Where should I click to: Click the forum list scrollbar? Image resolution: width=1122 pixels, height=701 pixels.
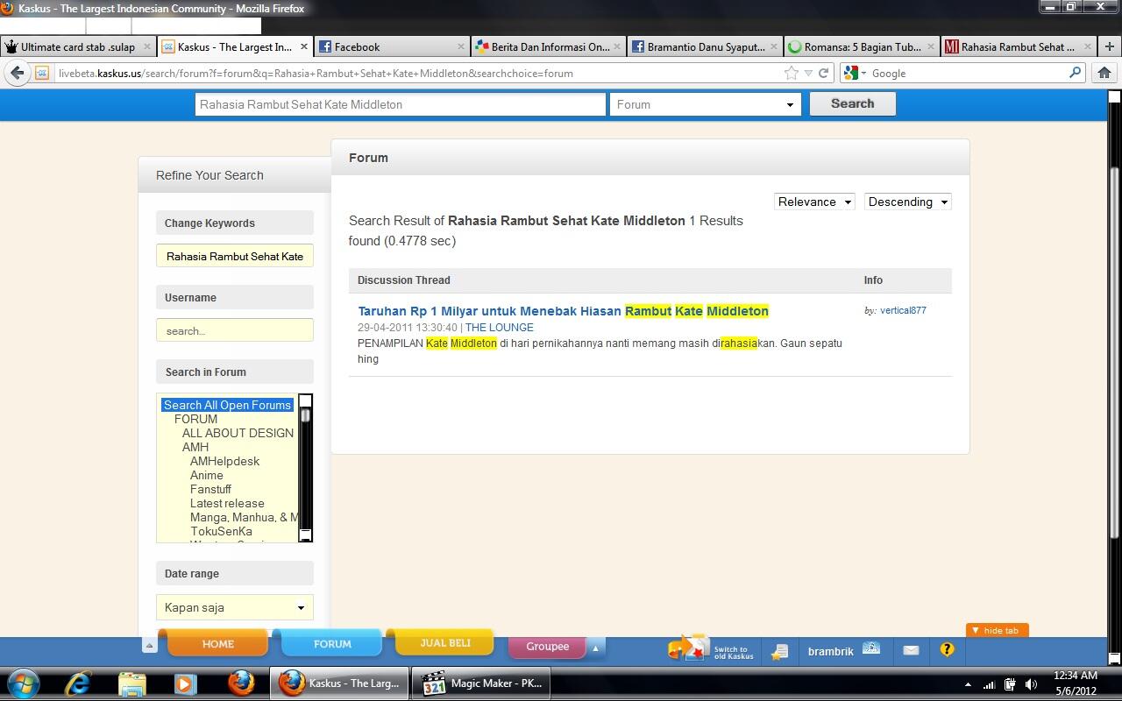pyautogui.click(x=306, y=468)
